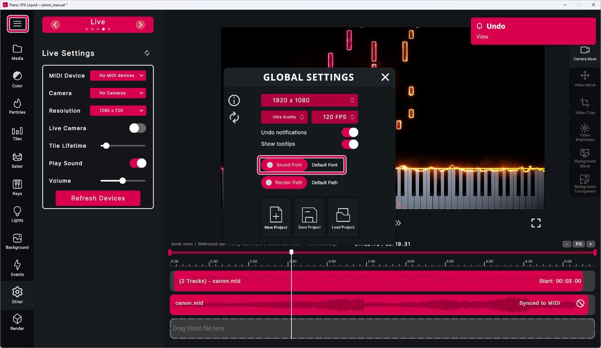This screenshot has width=601, height=348.
Task: Select the Video Move tool
Action: [x=585, y=79]
